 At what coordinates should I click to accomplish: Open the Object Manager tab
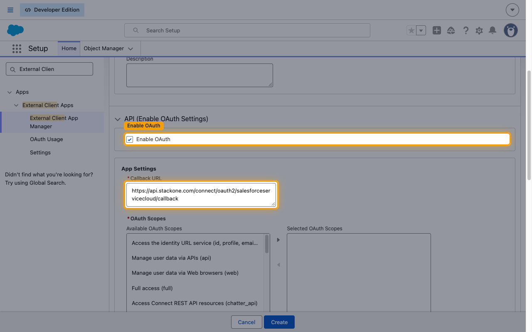[104, 49]
